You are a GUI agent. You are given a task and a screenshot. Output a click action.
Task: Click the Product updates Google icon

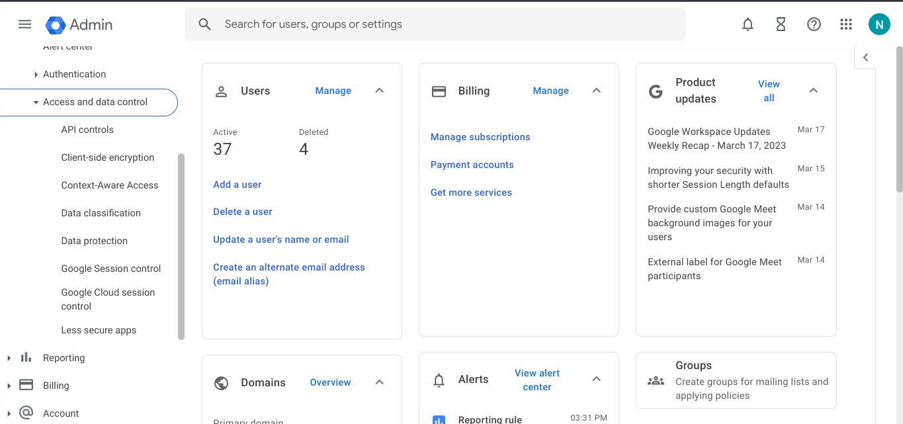[656, 91]
